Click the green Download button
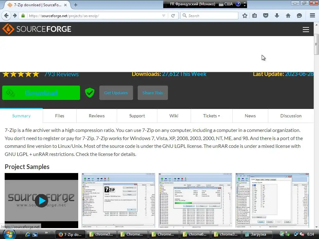 tap(41, 93)
